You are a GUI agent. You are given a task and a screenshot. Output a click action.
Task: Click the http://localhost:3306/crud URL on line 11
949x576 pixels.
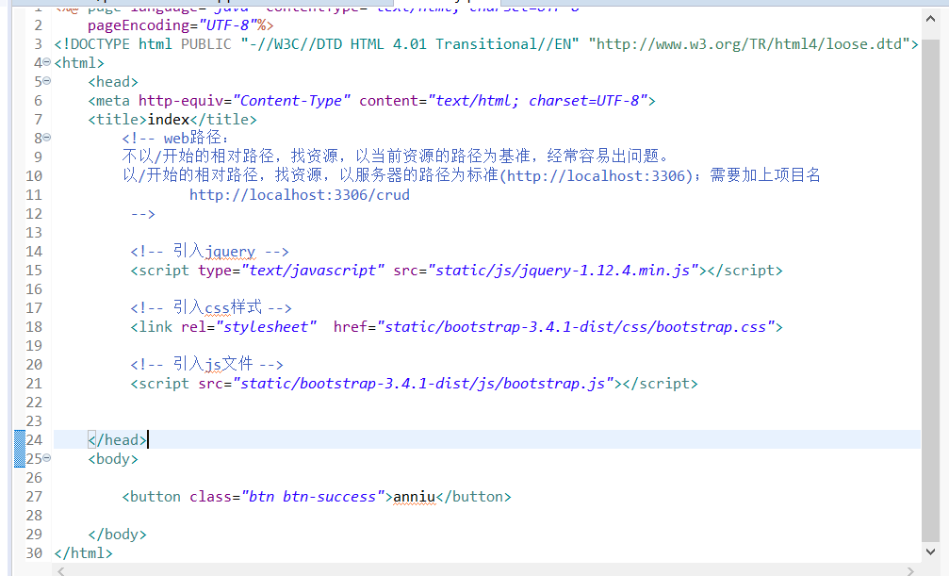(x=300, y=195)
